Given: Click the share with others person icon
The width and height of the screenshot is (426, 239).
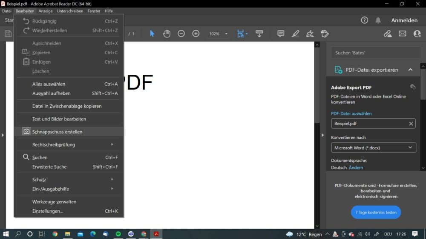Looking at the screenshot, I should (x=417, y=34).
